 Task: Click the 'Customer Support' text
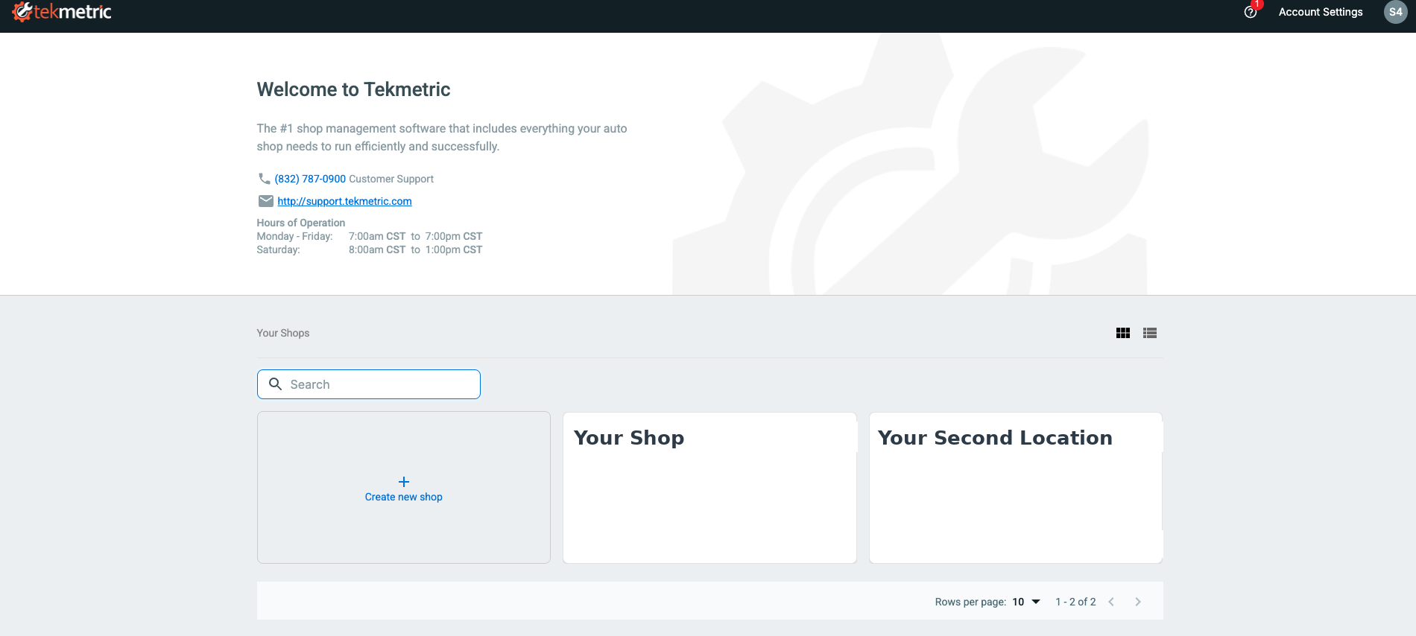(391, 179)
